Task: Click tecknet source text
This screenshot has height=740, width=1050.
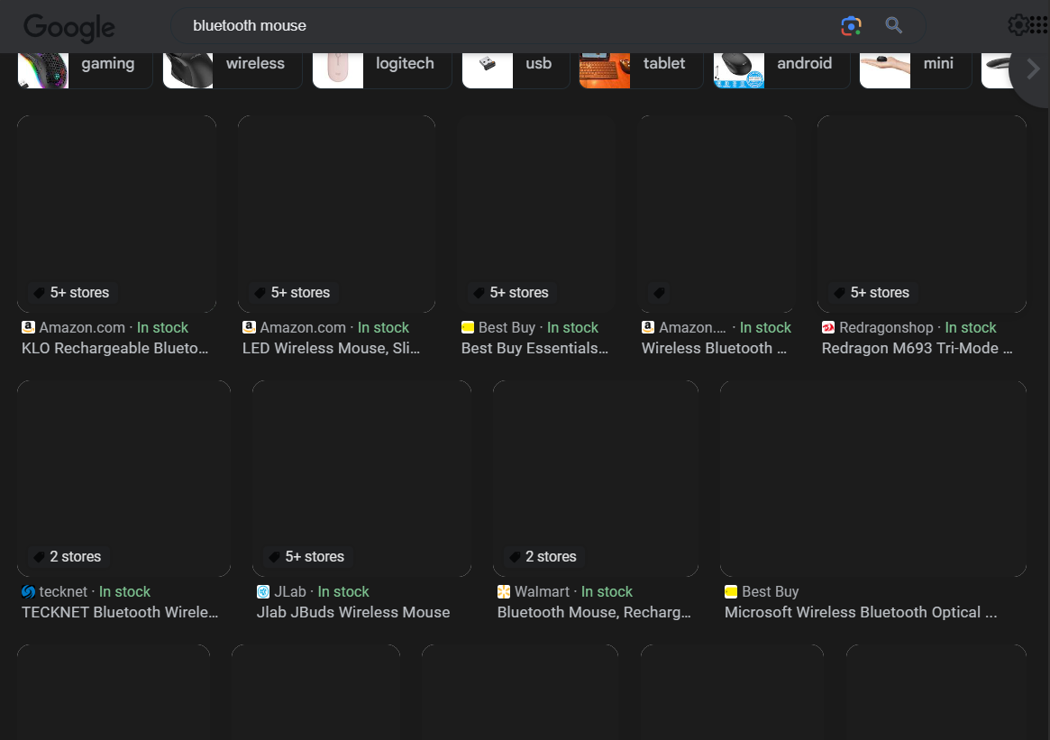Action: tap(63, 591)
